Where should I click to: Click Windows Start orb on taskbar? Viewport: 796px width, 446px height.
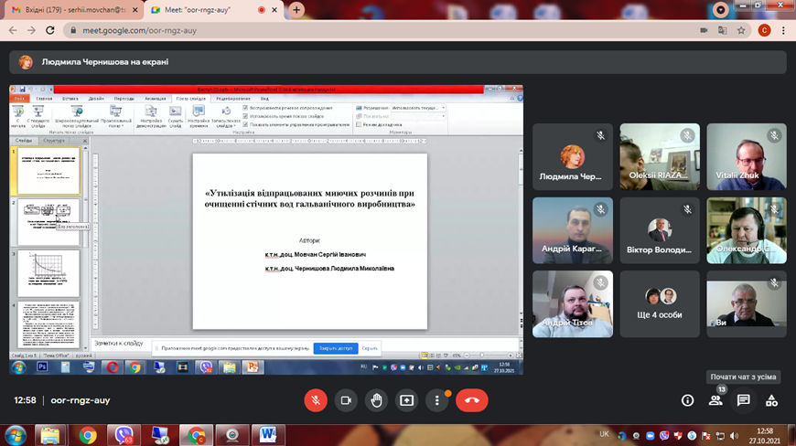coord(16,435)
